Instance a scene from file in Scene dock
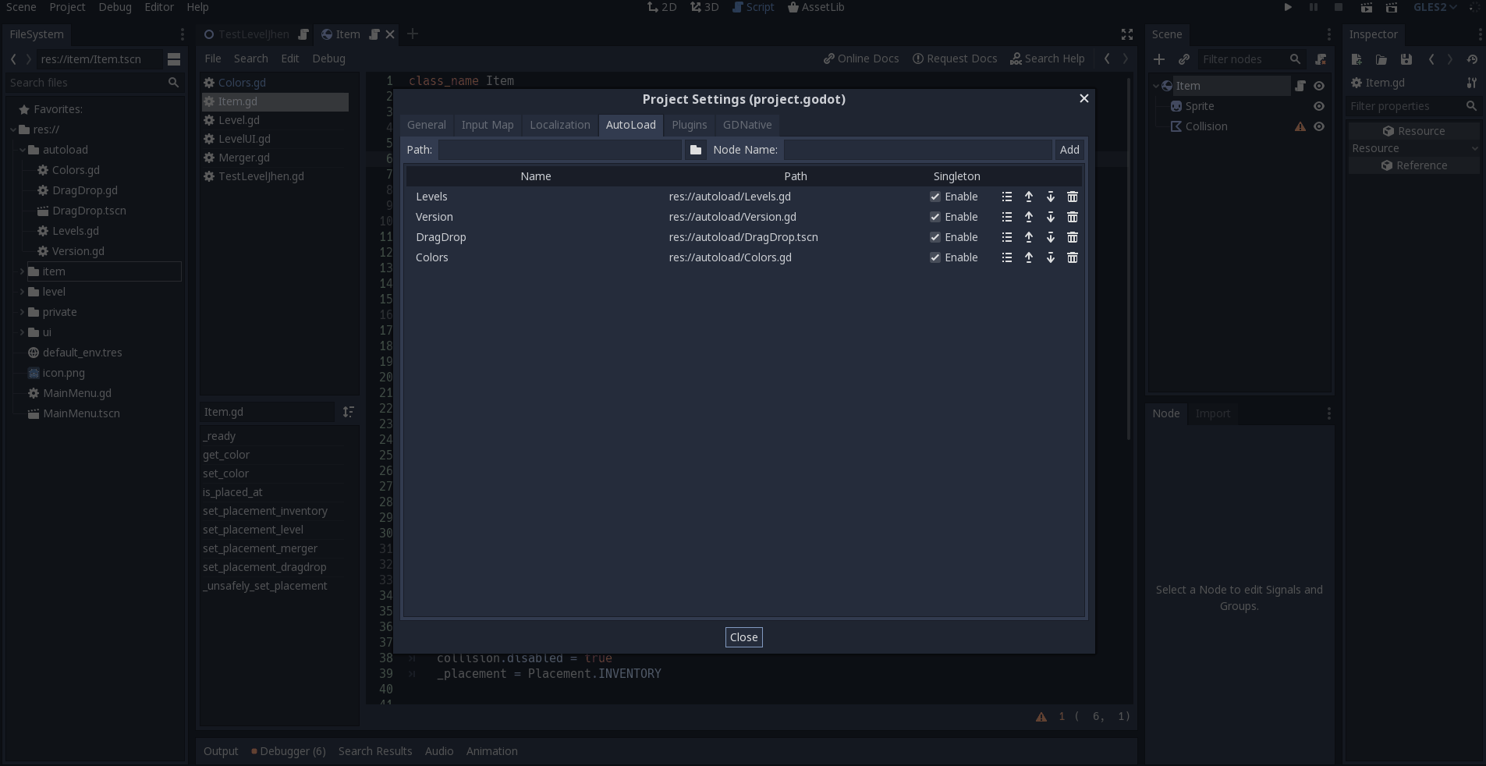Viewport: 1486px width, 766px height. [x=1183, y=59]
